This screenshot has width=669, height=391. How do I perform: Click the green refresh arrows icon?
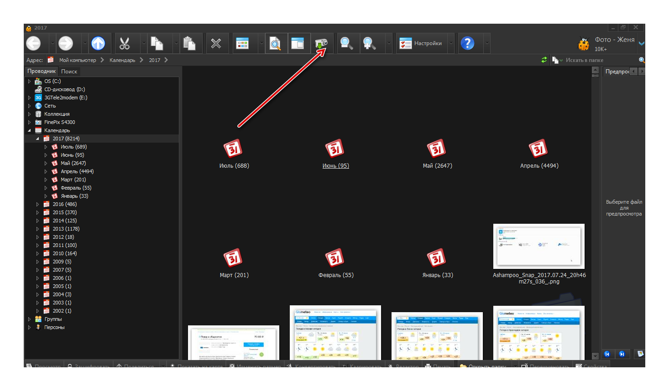coord(544,60)
